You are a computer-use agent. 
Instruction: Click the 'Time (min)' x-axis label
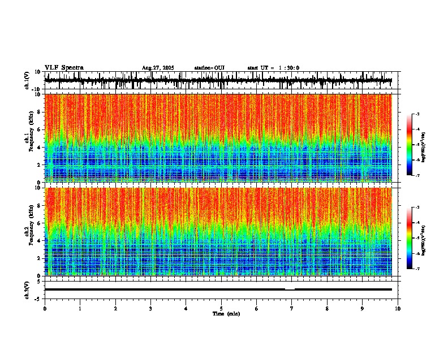226,314
